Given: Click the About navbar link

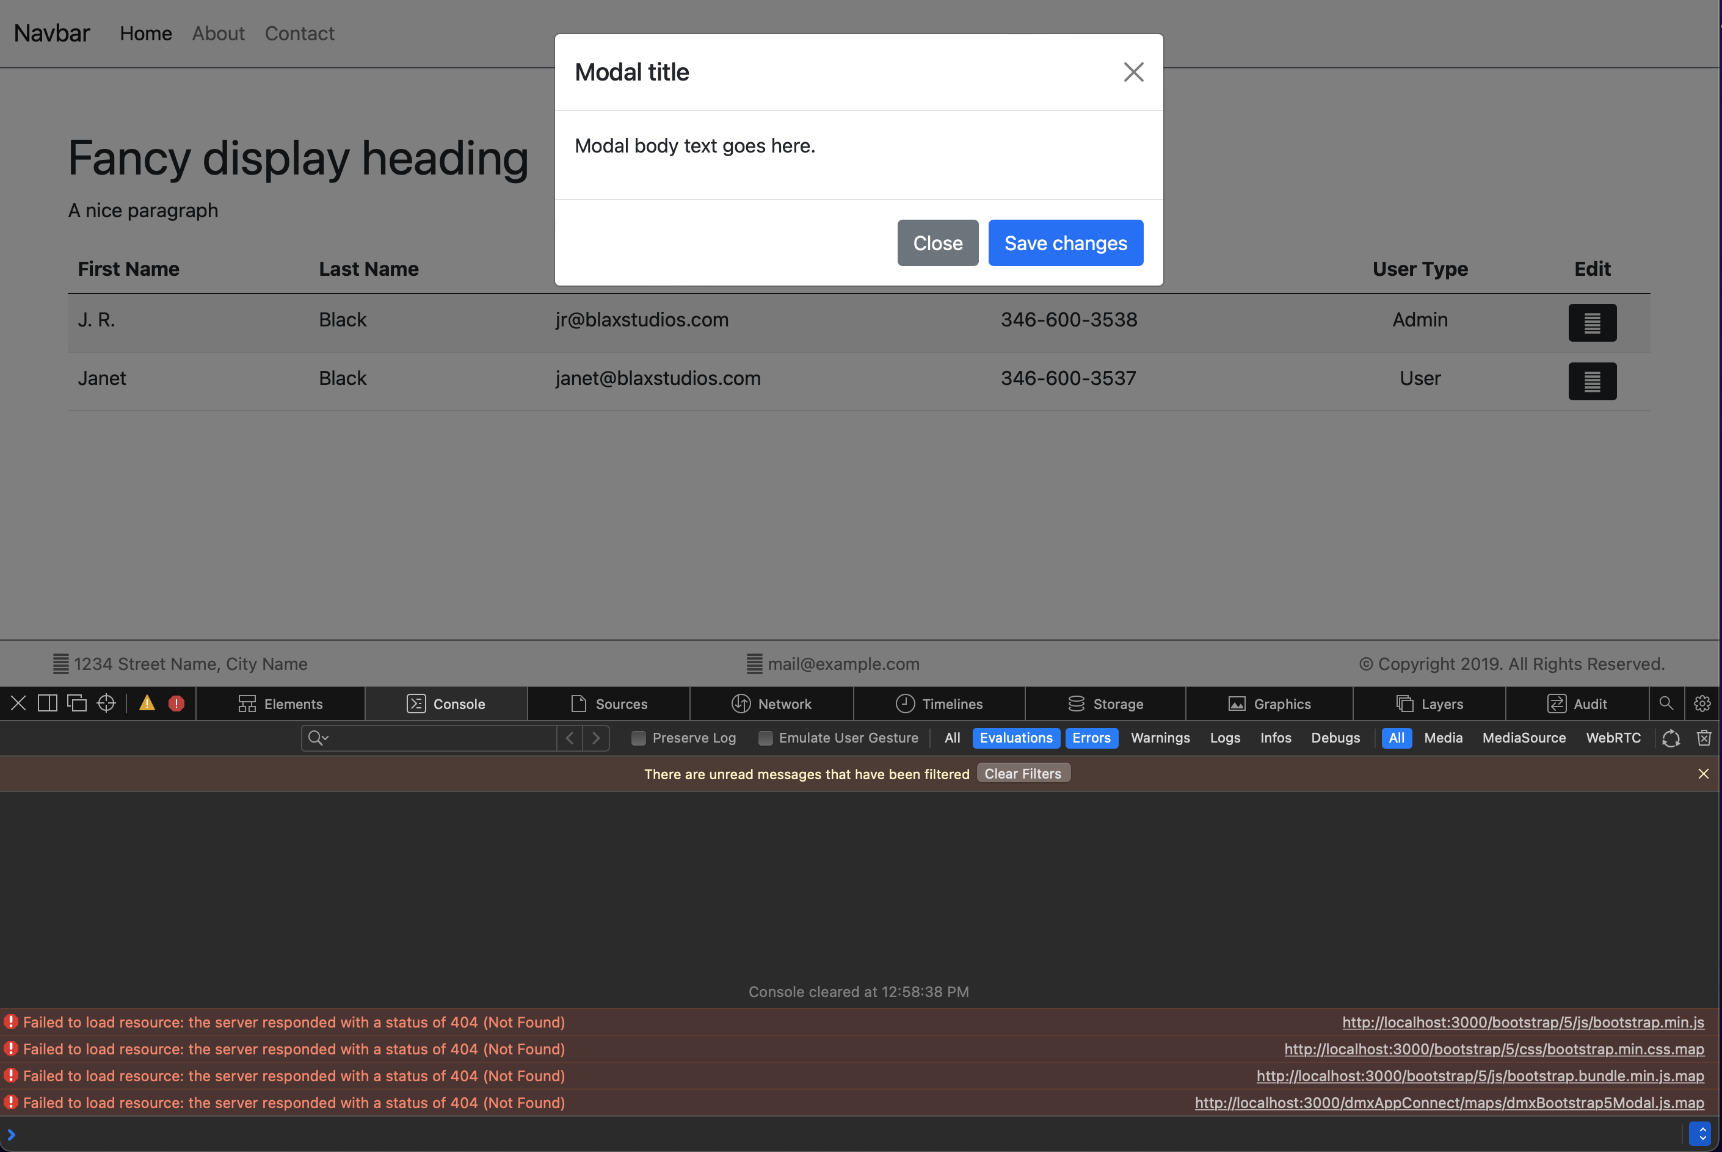Looking at the screenshot, I should point(219,33).
